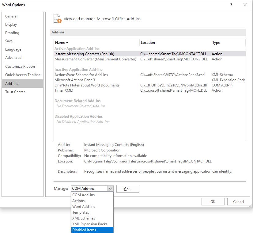Image resolution: width=253 pixels, height=233 pixels.
Task: Close the Word Options dialog
Action: click(x=245, y=5)
